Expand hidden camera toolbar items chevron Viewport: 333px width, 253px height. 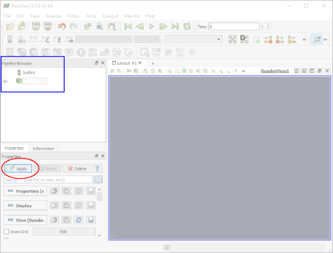click(x=304, y=39)
